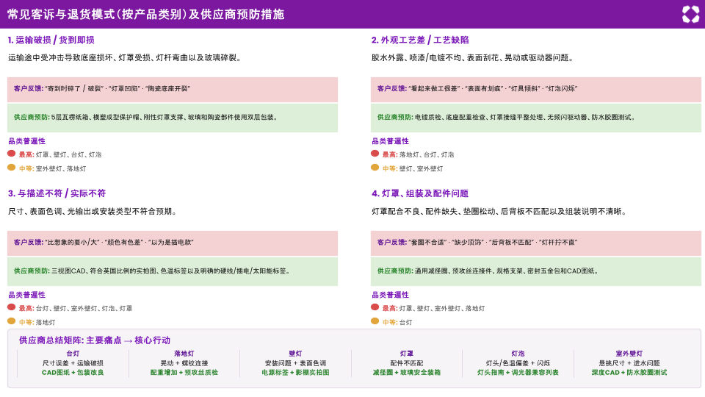
Task: Click description 胶水外露、喷漆/电镀不均
Action: coord(472,57)
